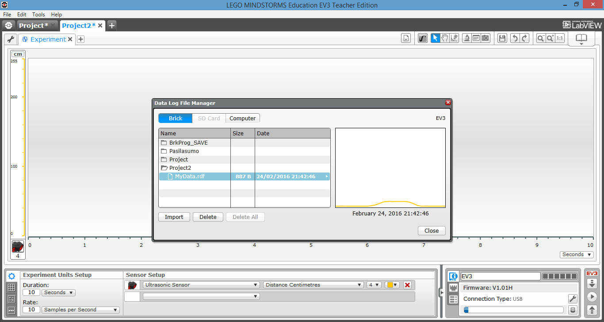Open brick tools wrench button
Viewport: 604px width, 322px height.
pos(572,299)
